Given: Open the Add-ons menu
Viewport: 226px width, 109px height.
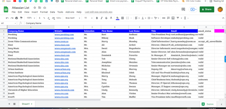Looking at the screenshot, I should [x=70, y=12].
